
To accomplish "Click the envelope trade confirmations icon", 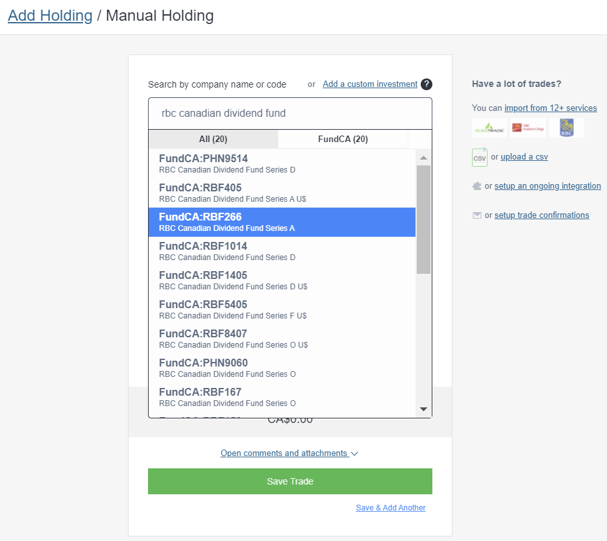I will click(x=477, y=215).
